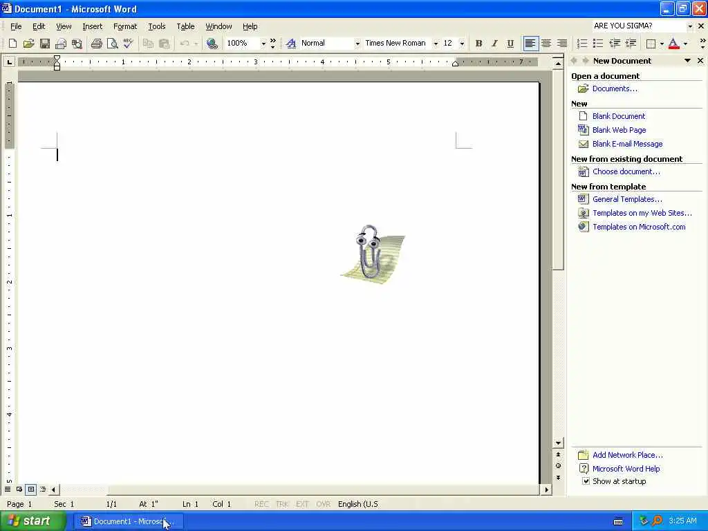Open the font size 12 dropdown
The height and width of the screenshot is (531, 708).
click(x=462, y=44)
